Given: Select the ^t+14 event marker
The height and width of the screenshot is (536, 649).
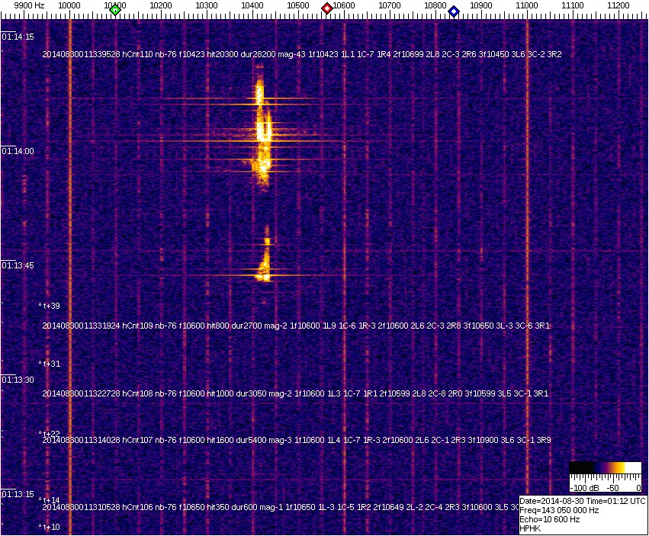Looking at the screenshot, I should (50, 500).
